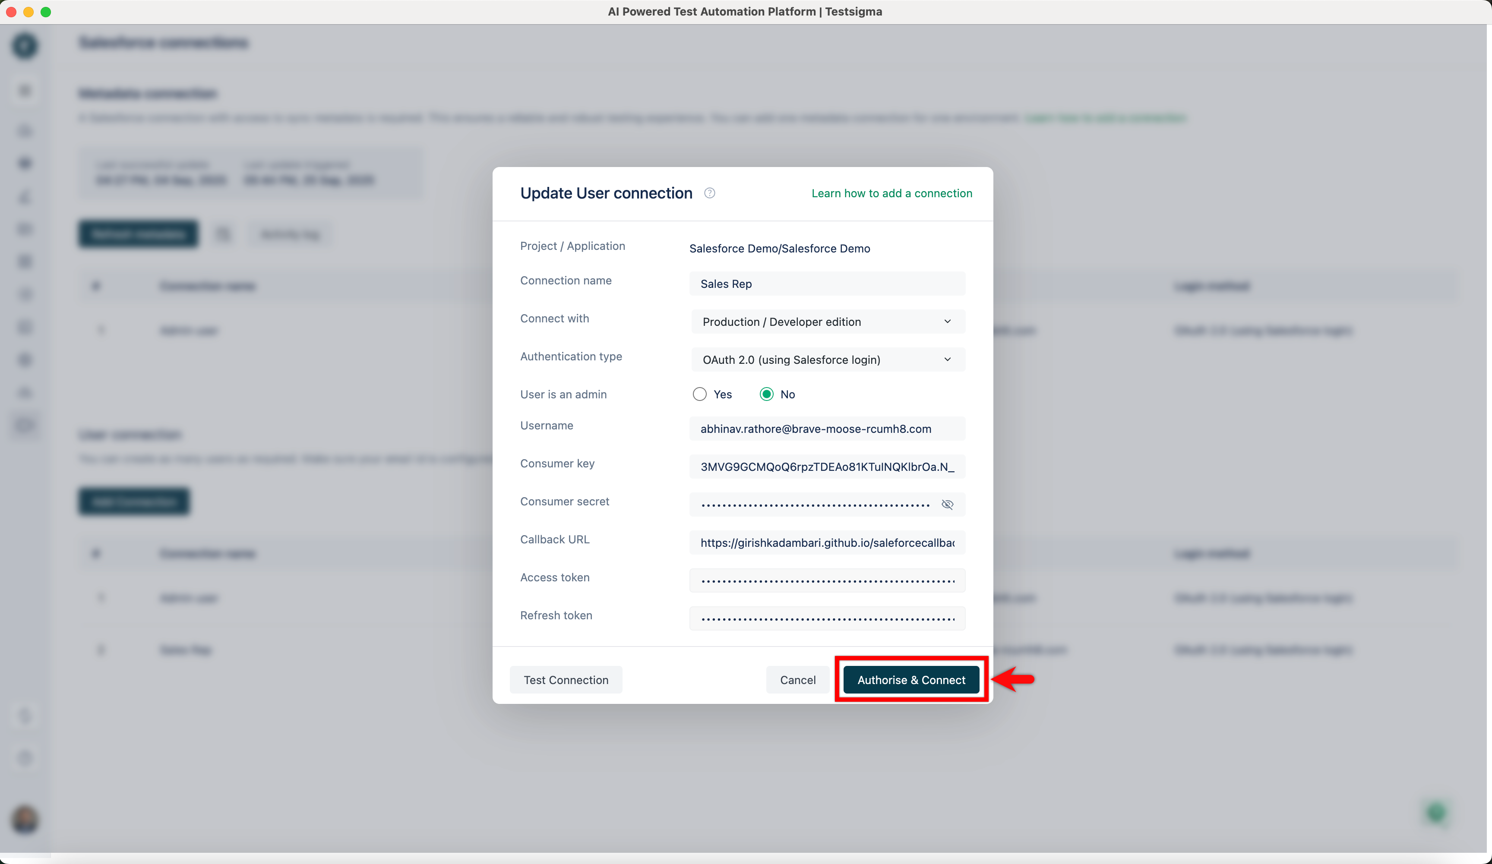Image resolution: width=1492 pixels, height=864 pixels.
Task: Expand the Authentication type dropdown
Action: point(827,359)
